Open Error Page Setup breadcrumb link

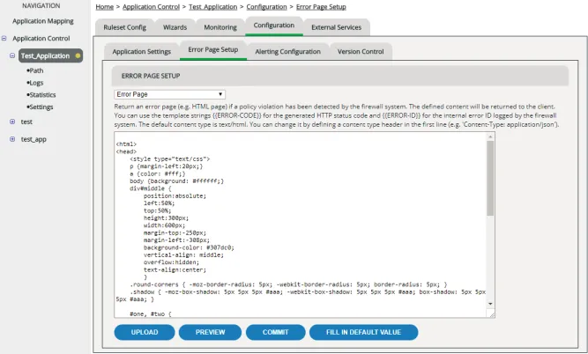pos(321,7)
